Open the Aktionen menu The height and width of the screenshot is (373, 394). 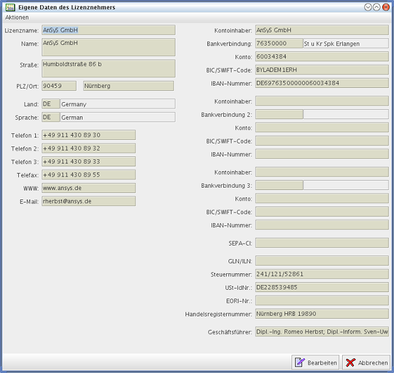point(16,18)
